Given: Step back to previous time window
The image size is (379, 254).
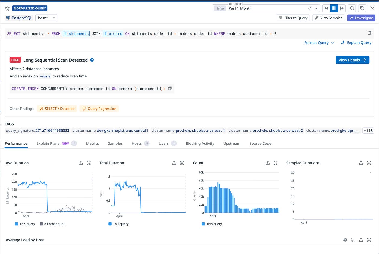Looking at the screenshot, I should click(x=326, y=8).
